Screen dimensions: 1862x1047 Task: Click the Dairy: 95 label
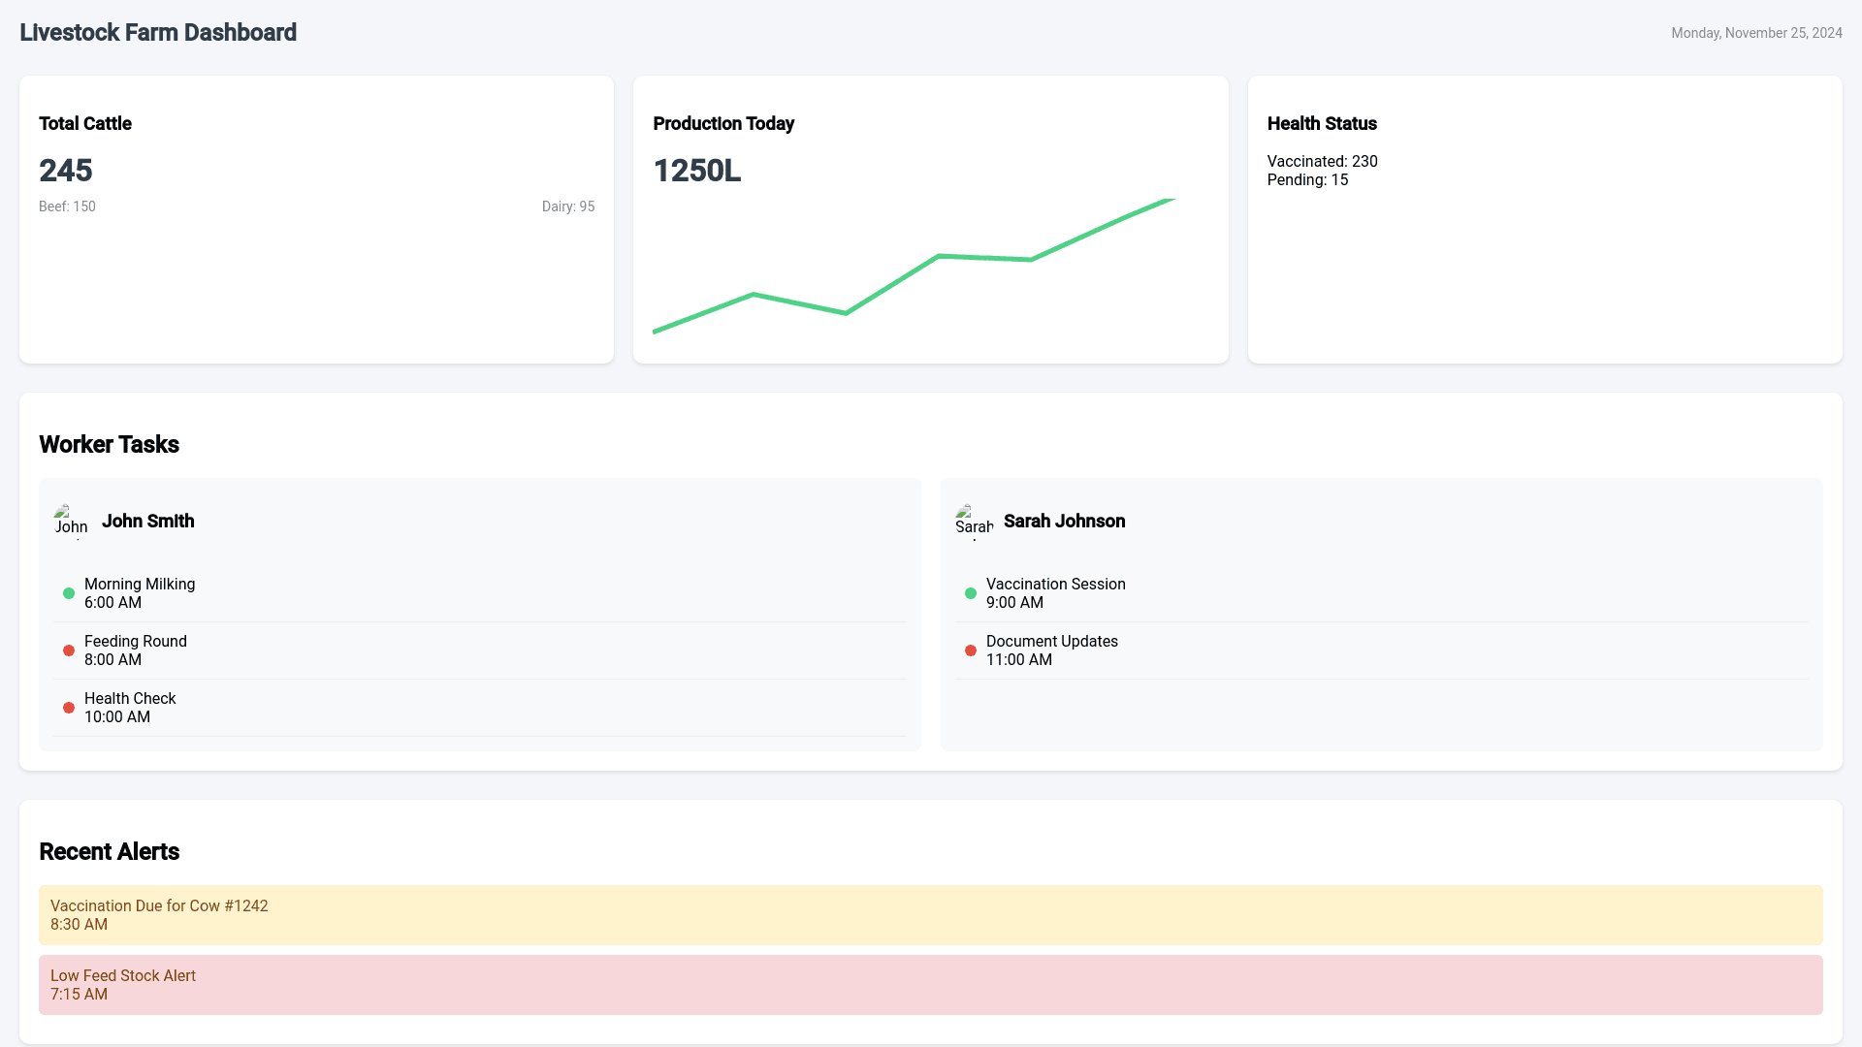(x=567, y=206)
